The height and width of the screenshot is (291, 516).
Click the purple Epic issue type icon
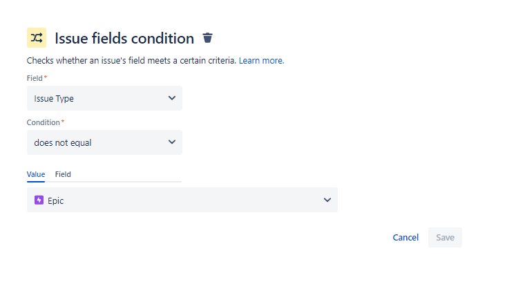click(x=39, y=200)
